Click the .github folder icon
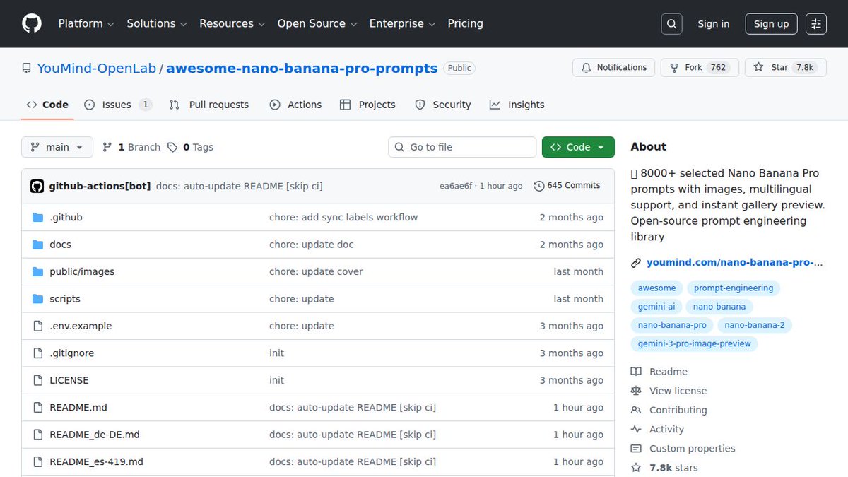 pyautogui.click(x=38, y=218)
